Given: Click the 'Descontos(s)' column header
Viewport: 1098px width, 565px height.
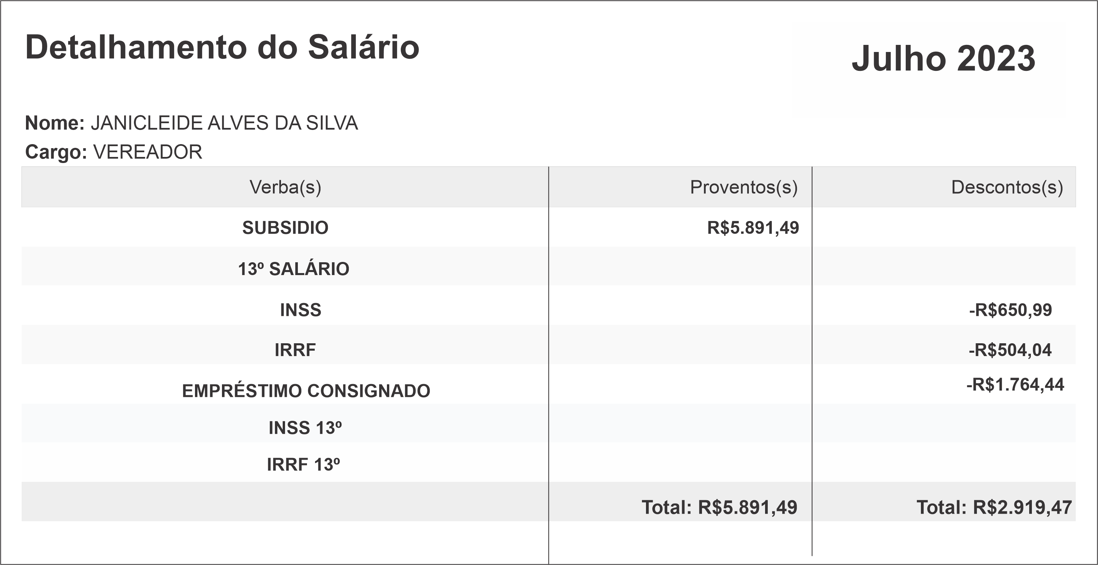Looking at the screenshot, I should coord(1007,187).
